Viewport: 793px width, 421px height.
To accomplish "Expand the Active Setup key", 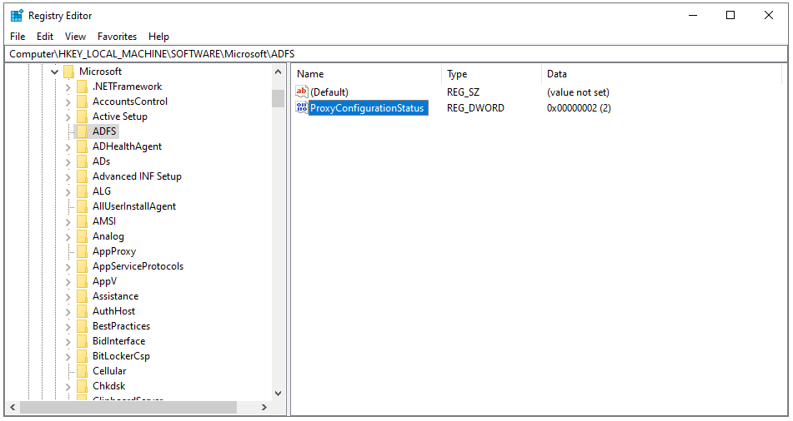I will coord(68,116).
